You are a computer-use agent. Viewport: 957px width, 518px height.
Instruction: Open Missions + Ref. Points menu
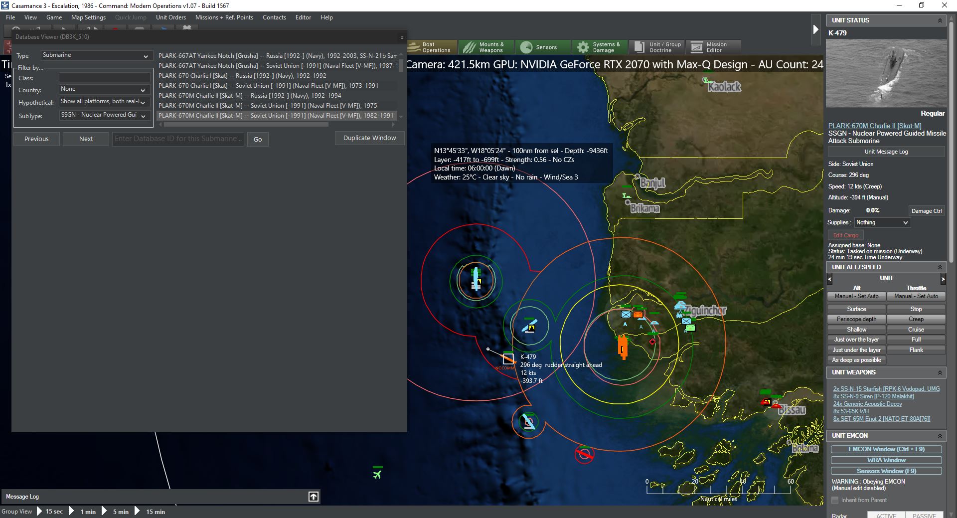[x=224, y=17]
